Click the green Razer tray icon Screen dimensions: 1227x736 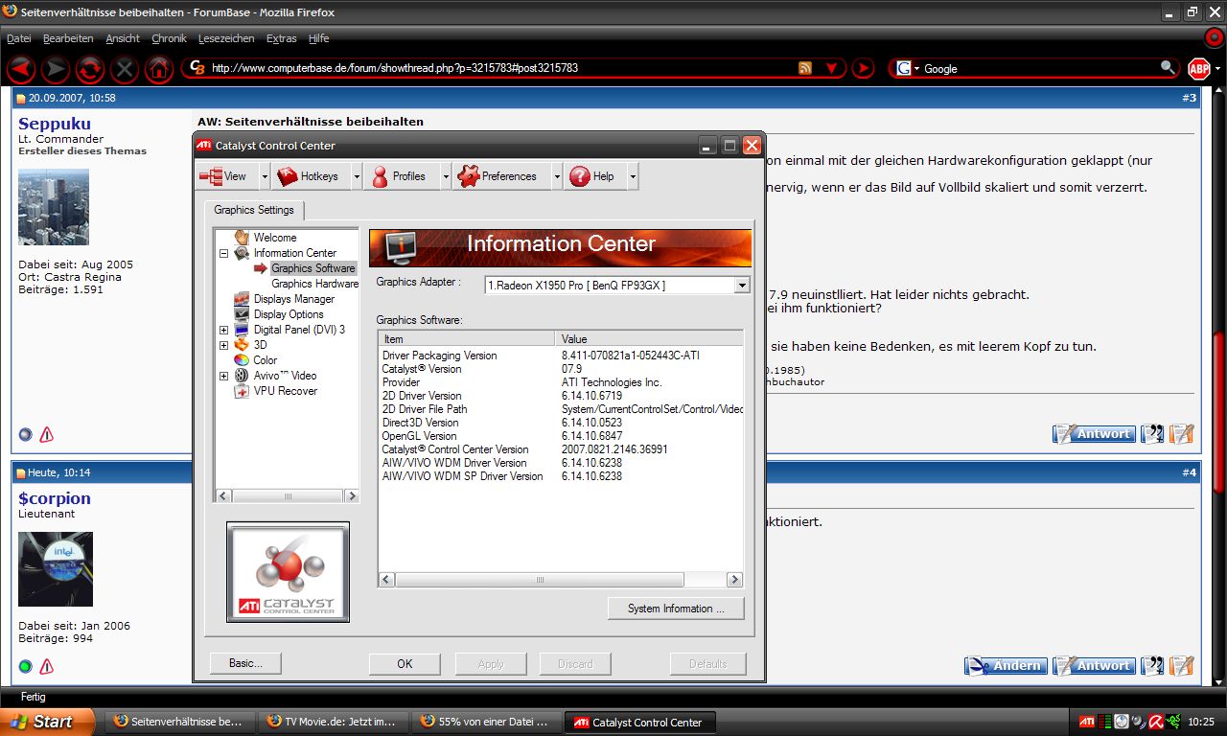coord(1174,722)
